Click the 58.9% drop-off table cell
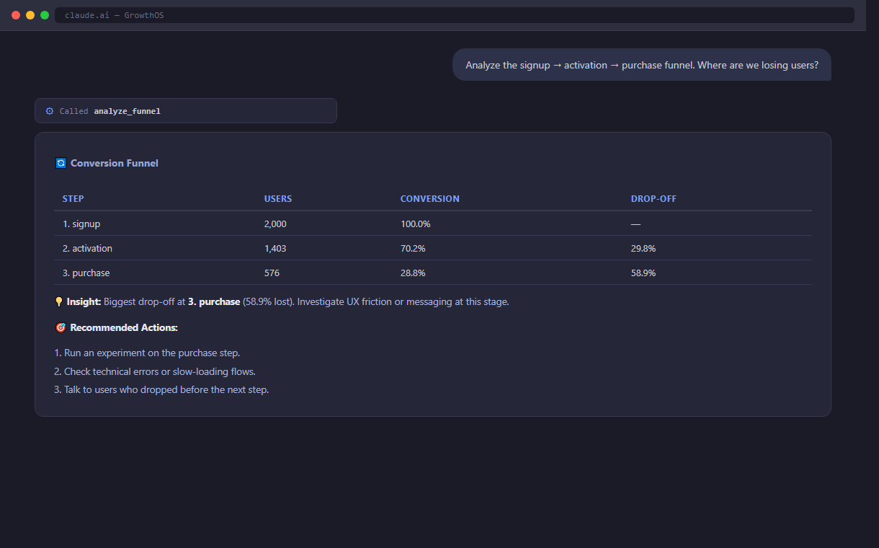The height and width of the screenshot is (548, 879). pyautogui.click(x=643, y=273)
